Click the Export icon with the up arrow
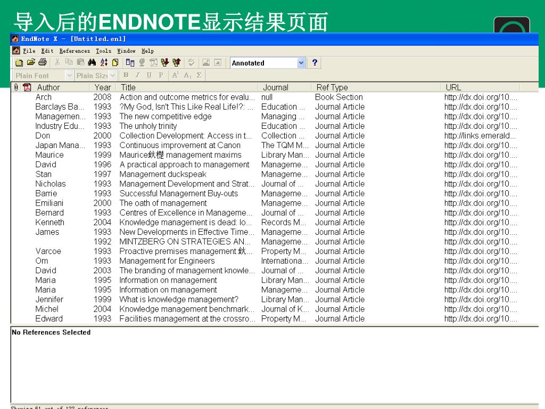Screen dimensions: 545x409 pos(177,63)
